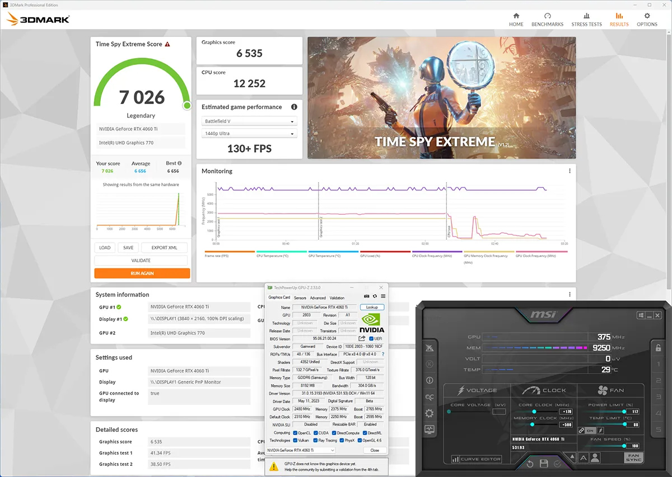Image resolution: width=672 pixels, height=477 pixels.
Task: Click Afterburner Windows startup icon
Action: coord(641,315)
